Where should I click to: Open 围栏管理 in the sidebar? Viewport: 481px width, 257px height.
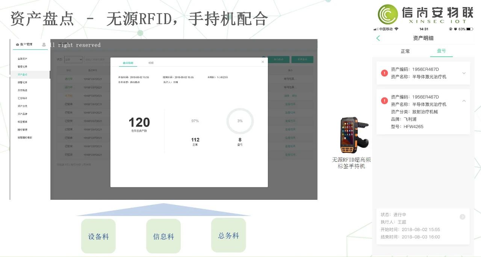click(x=23, y=130)
